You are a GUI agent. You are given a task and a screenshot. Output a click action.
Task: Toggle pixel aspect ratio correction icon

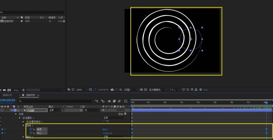(183, 90)
